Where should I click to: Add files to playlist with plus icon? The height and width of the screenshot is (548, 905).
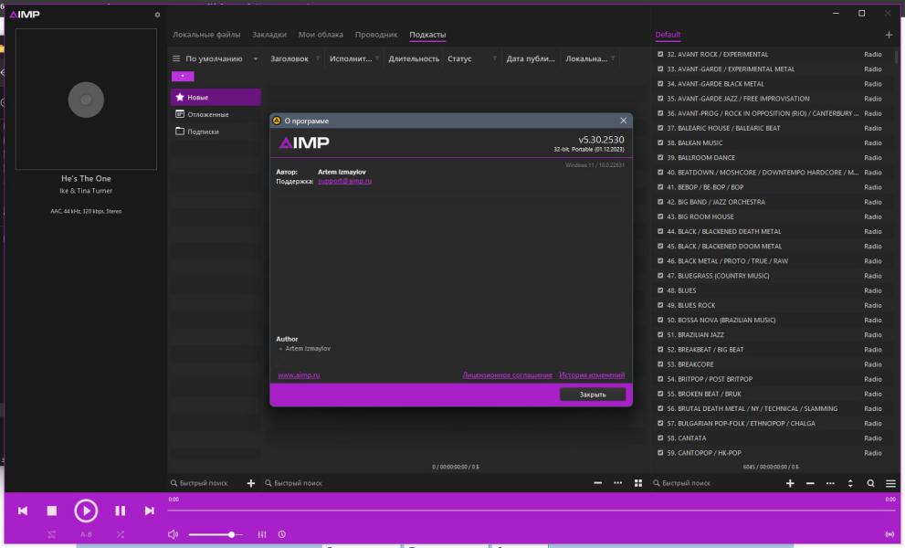tap(790, 483)
